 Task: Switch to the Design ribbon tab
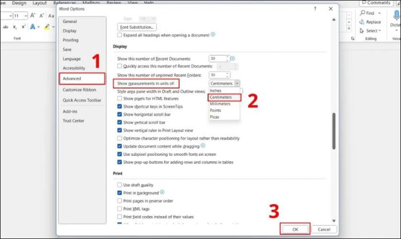pyautogui.click(x=19, y=3)
